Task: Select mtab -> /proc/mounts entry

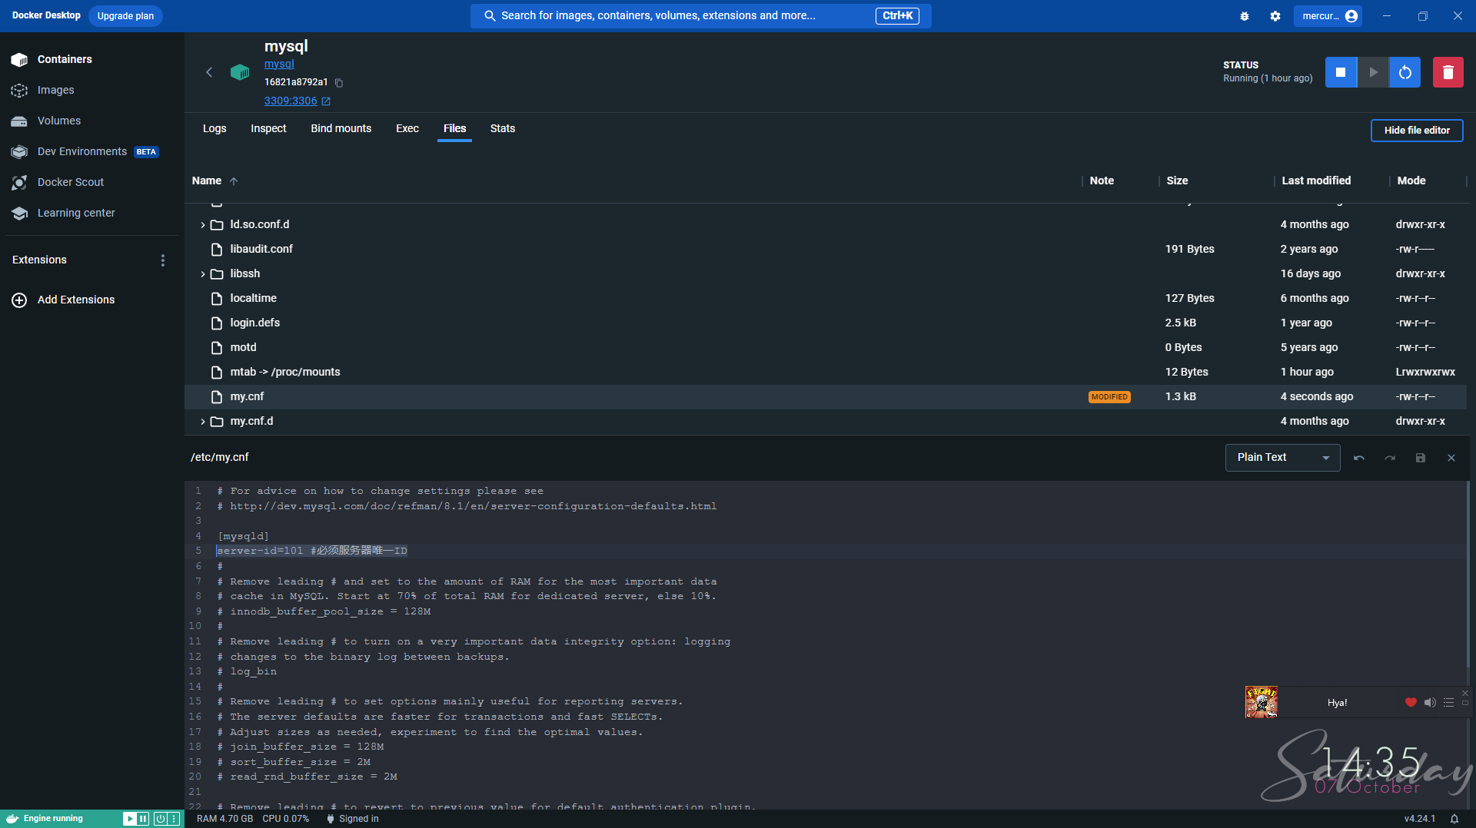Action: tap(284, 373)
